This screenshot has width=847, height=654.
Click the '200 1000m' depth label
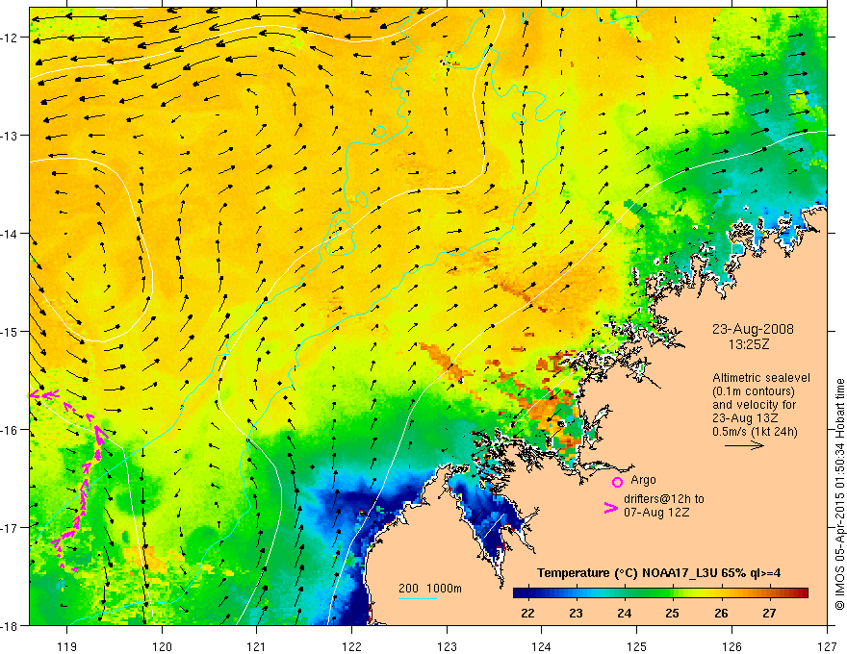point(430,589)
